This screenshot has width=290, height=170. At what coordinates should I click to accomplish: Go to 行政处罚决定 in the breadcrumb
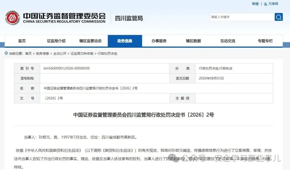107,54
